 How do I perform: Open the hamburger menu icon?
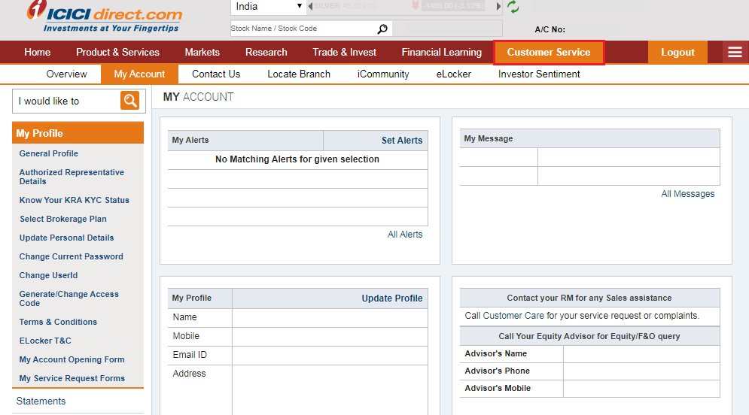(735, 52)
